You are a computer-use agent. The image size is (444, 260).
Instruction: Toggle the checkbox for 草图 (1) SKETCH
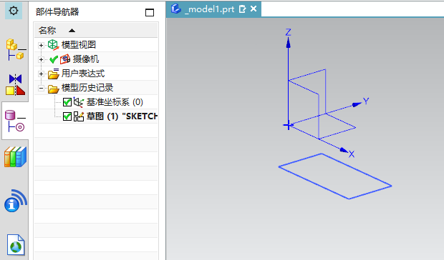pos(67,116)
